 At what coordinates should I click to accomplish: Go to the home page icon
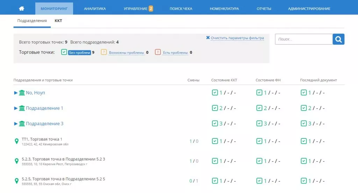pyautogui.click(x=22, y=8)
